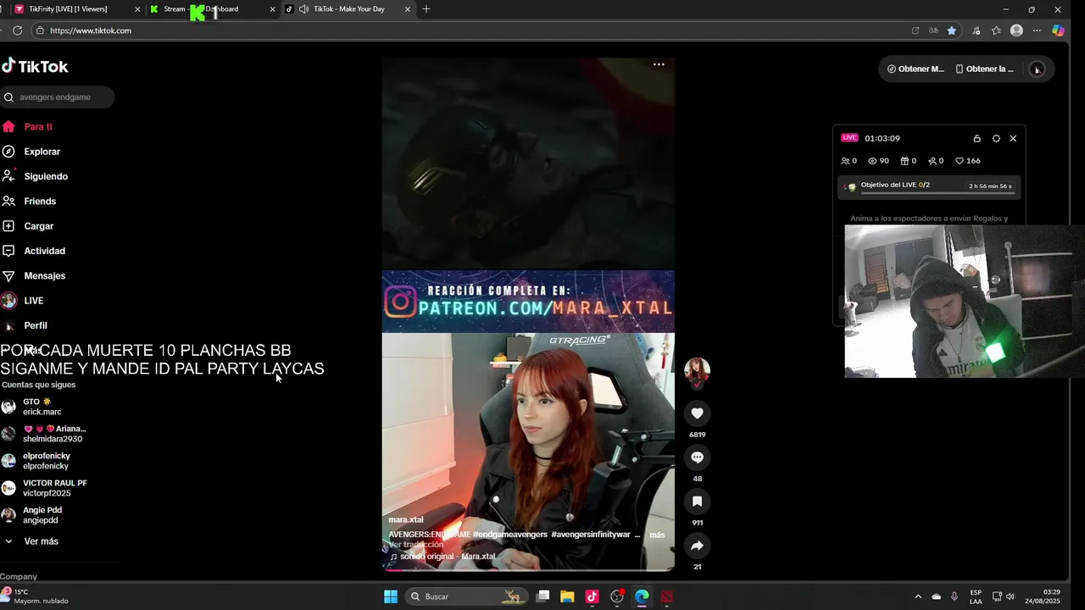Open the Friends page

click(40, 201)
